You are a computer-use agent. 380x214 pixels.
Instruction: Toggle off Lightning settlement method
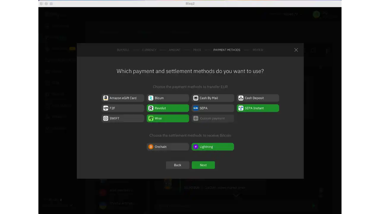click(213, 147)
